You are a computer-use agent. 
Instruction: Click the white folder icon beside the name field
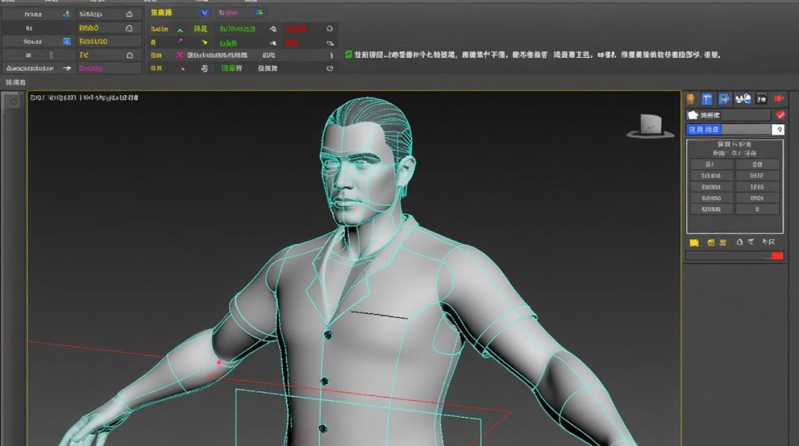coord(692,115)
